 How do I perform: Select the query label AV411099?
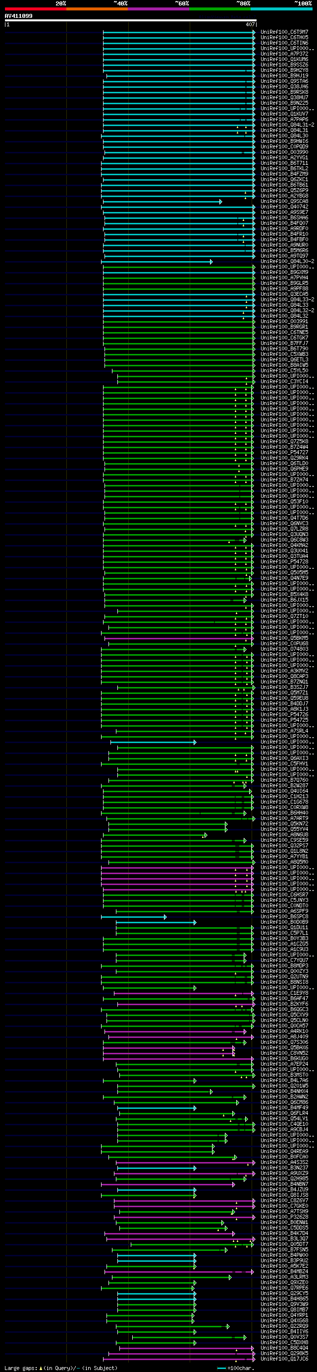coord(19,16)
